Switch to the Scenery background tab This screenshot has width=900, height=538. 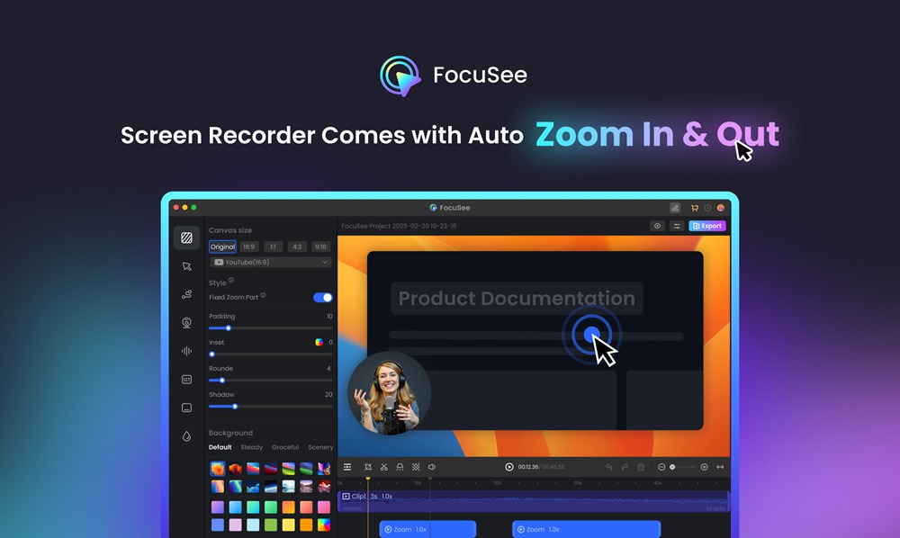[x=320, y=447]
